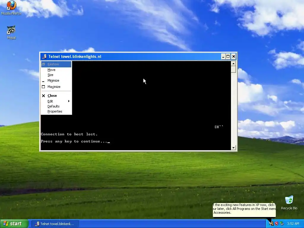Select Move from the system menu
The width and height of the screenshot is (304, 228).
click(x=56, y=70)
